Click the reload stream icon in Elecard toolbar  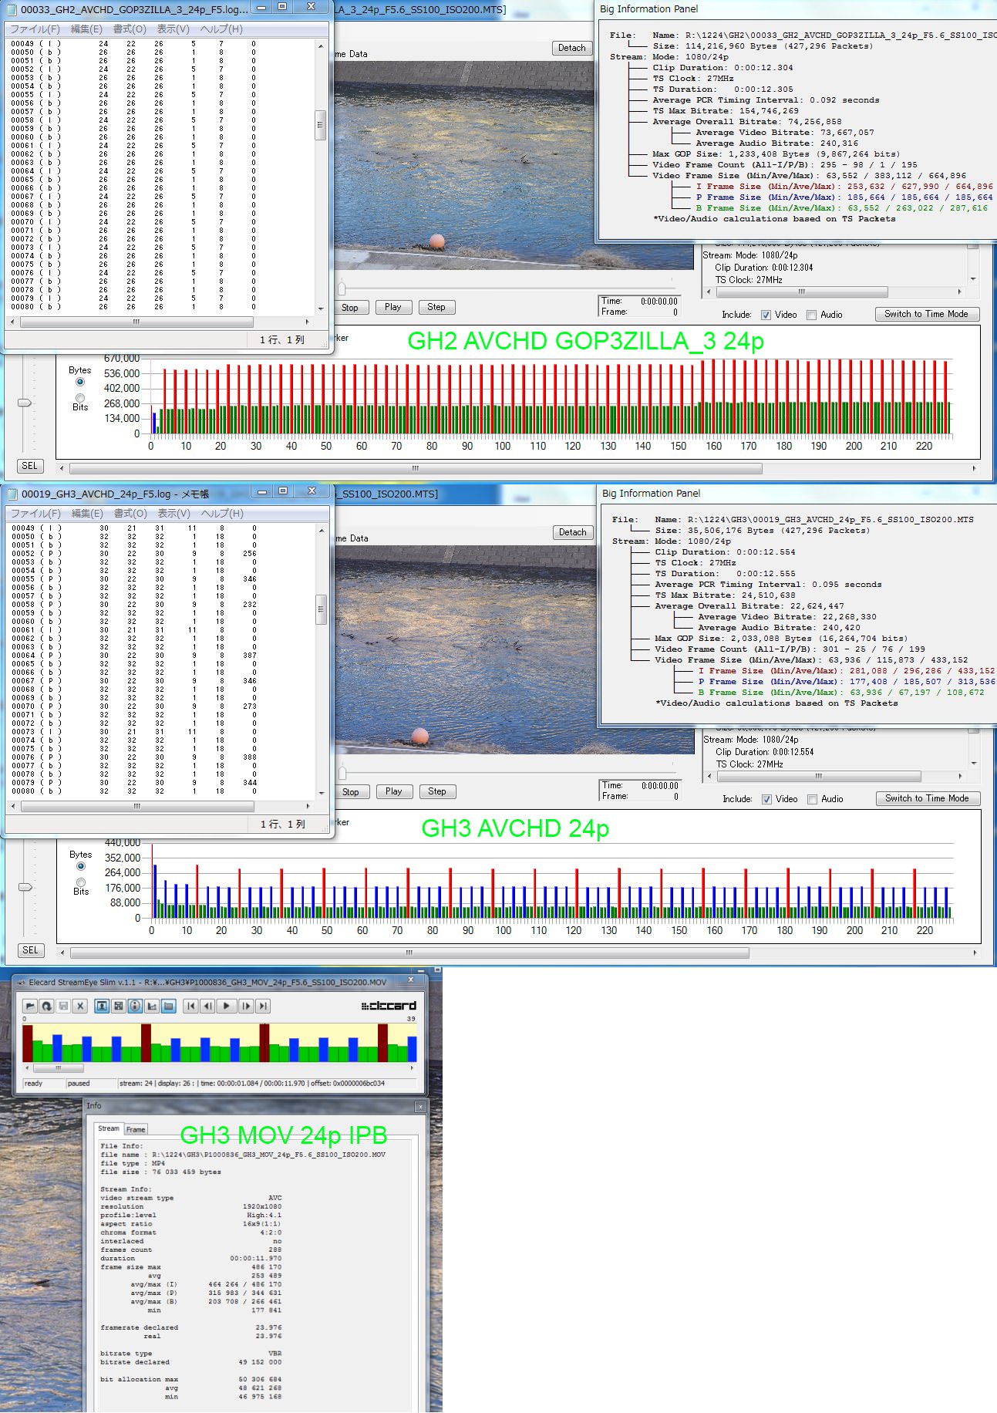click(46, 1006)
